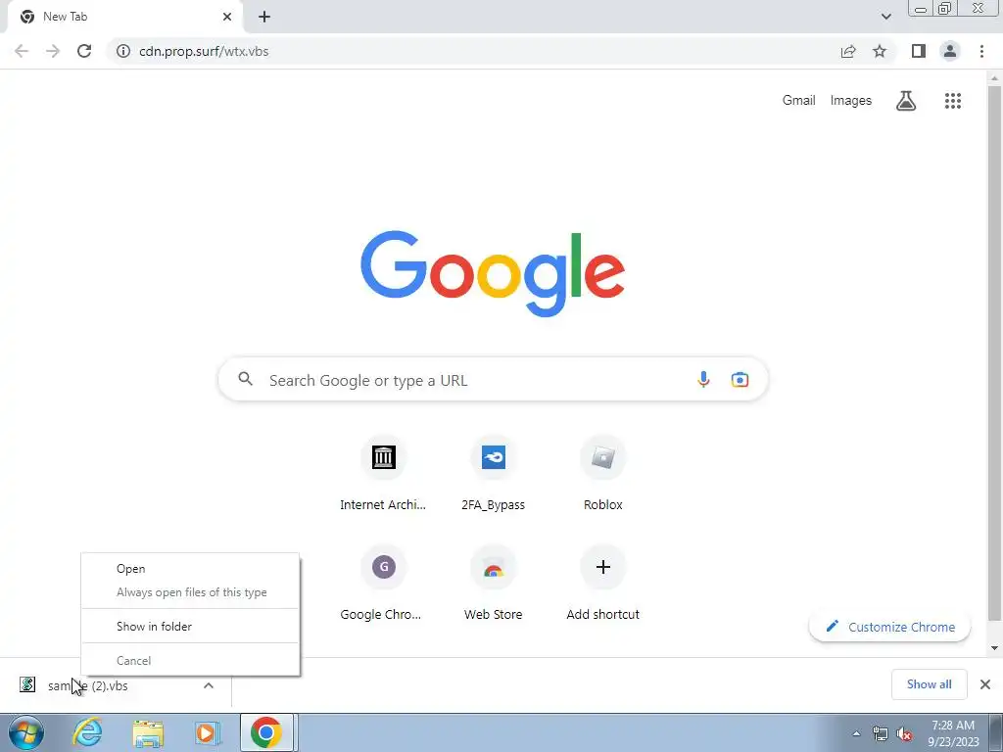Click scrollbar down arrow
This screenshot has height=752, width=1003.
pyautogui.click(x=994, y=648)
